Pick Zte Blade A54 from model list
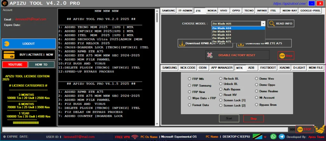Viewport: 326px width, 141px height. (x=238, y=35)
